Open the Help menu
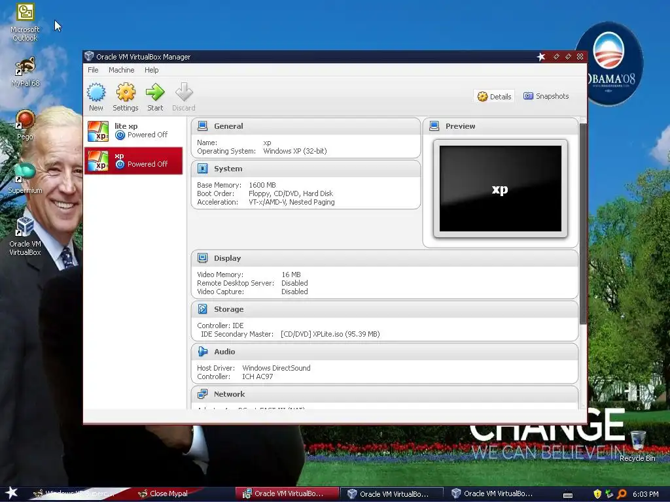The height and width of the screenshot is (502, 670). 151,70
